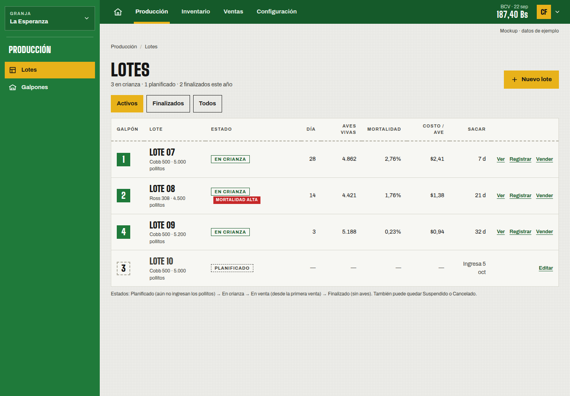Click the 2,76% mortality value
Image resolution: width=570 pixels, height=396 pixels.
click(393, 159)
